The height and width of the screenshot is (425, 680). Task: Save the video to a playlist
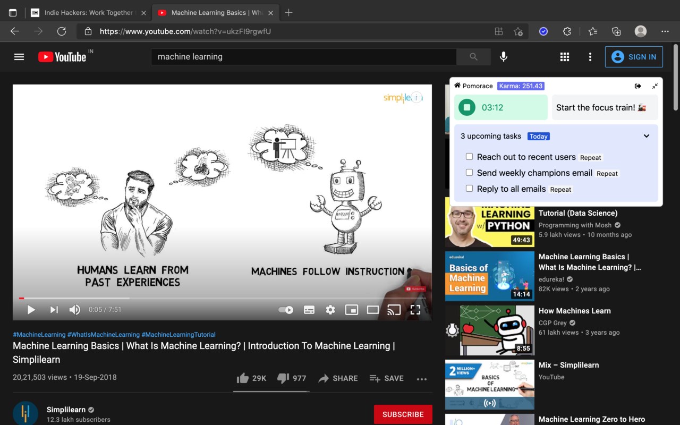[386, 378]
